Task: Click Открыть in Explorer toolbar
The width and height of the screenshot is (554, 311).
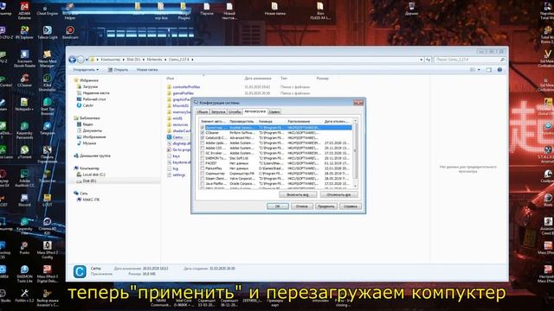Action: pyautogui.click(x=119, y=70)
